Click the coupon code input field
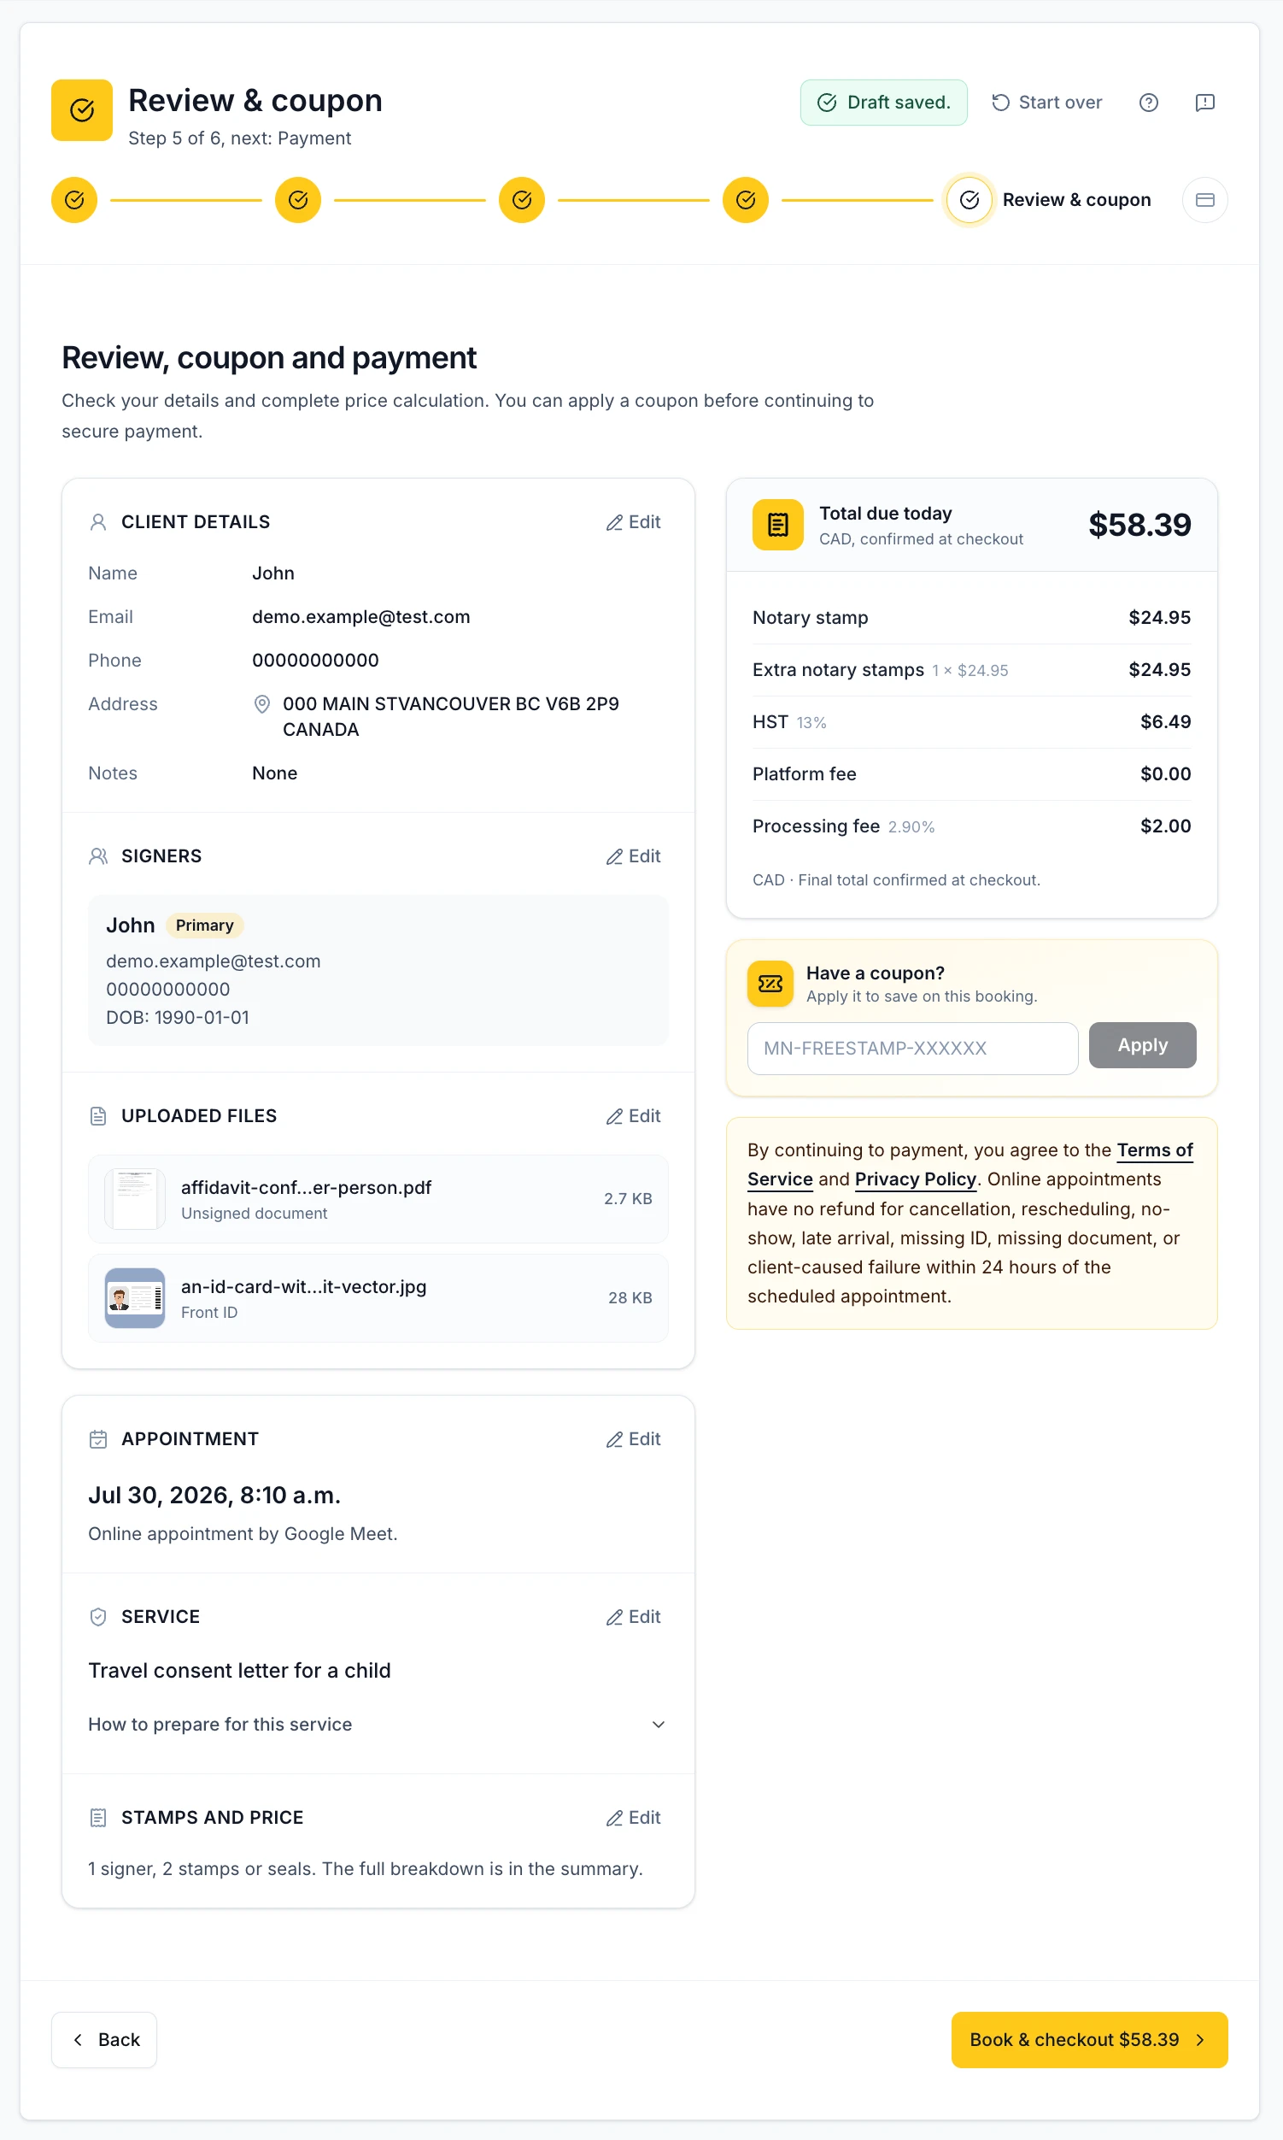The height and width of the screenshot is (2140, 1283). point(912,1049)
